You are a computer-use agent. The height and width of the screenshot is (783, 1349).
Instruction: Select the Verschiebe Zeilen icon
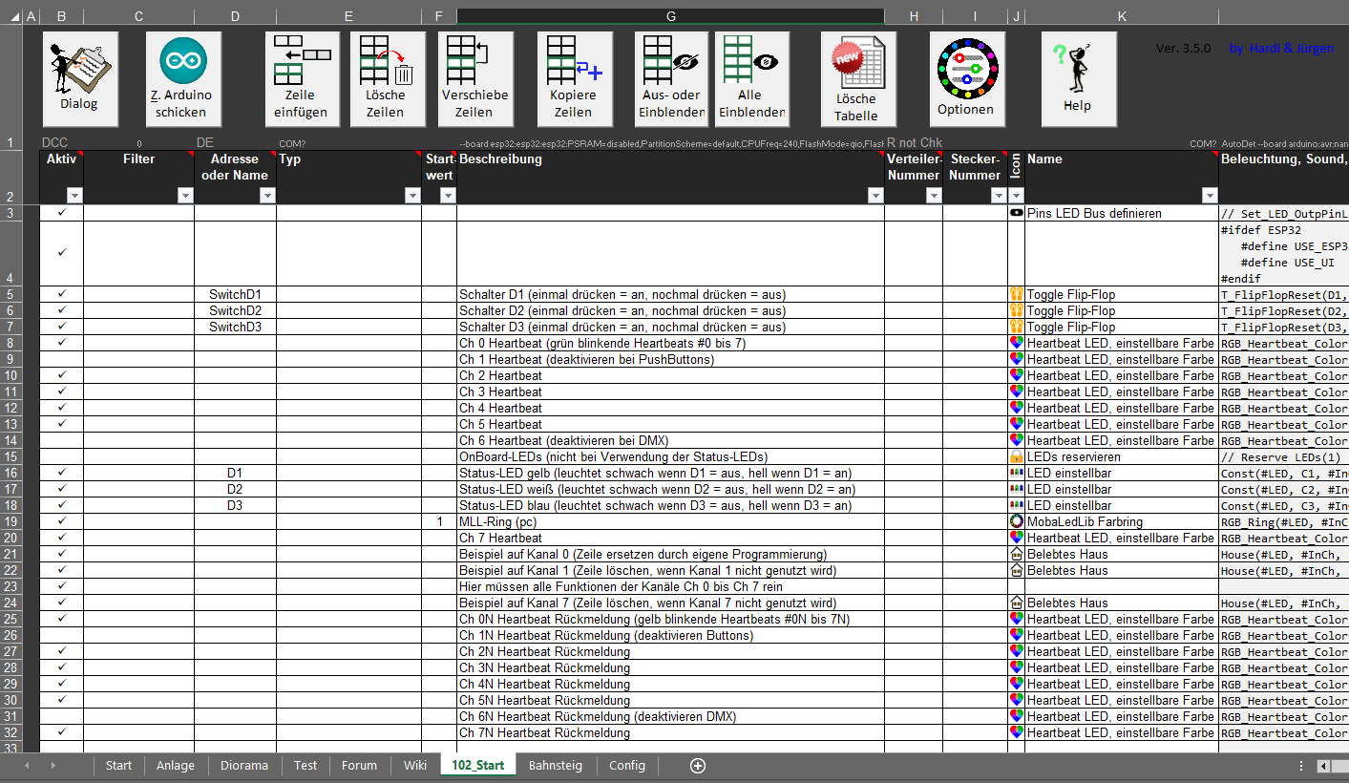coord(474,78)
